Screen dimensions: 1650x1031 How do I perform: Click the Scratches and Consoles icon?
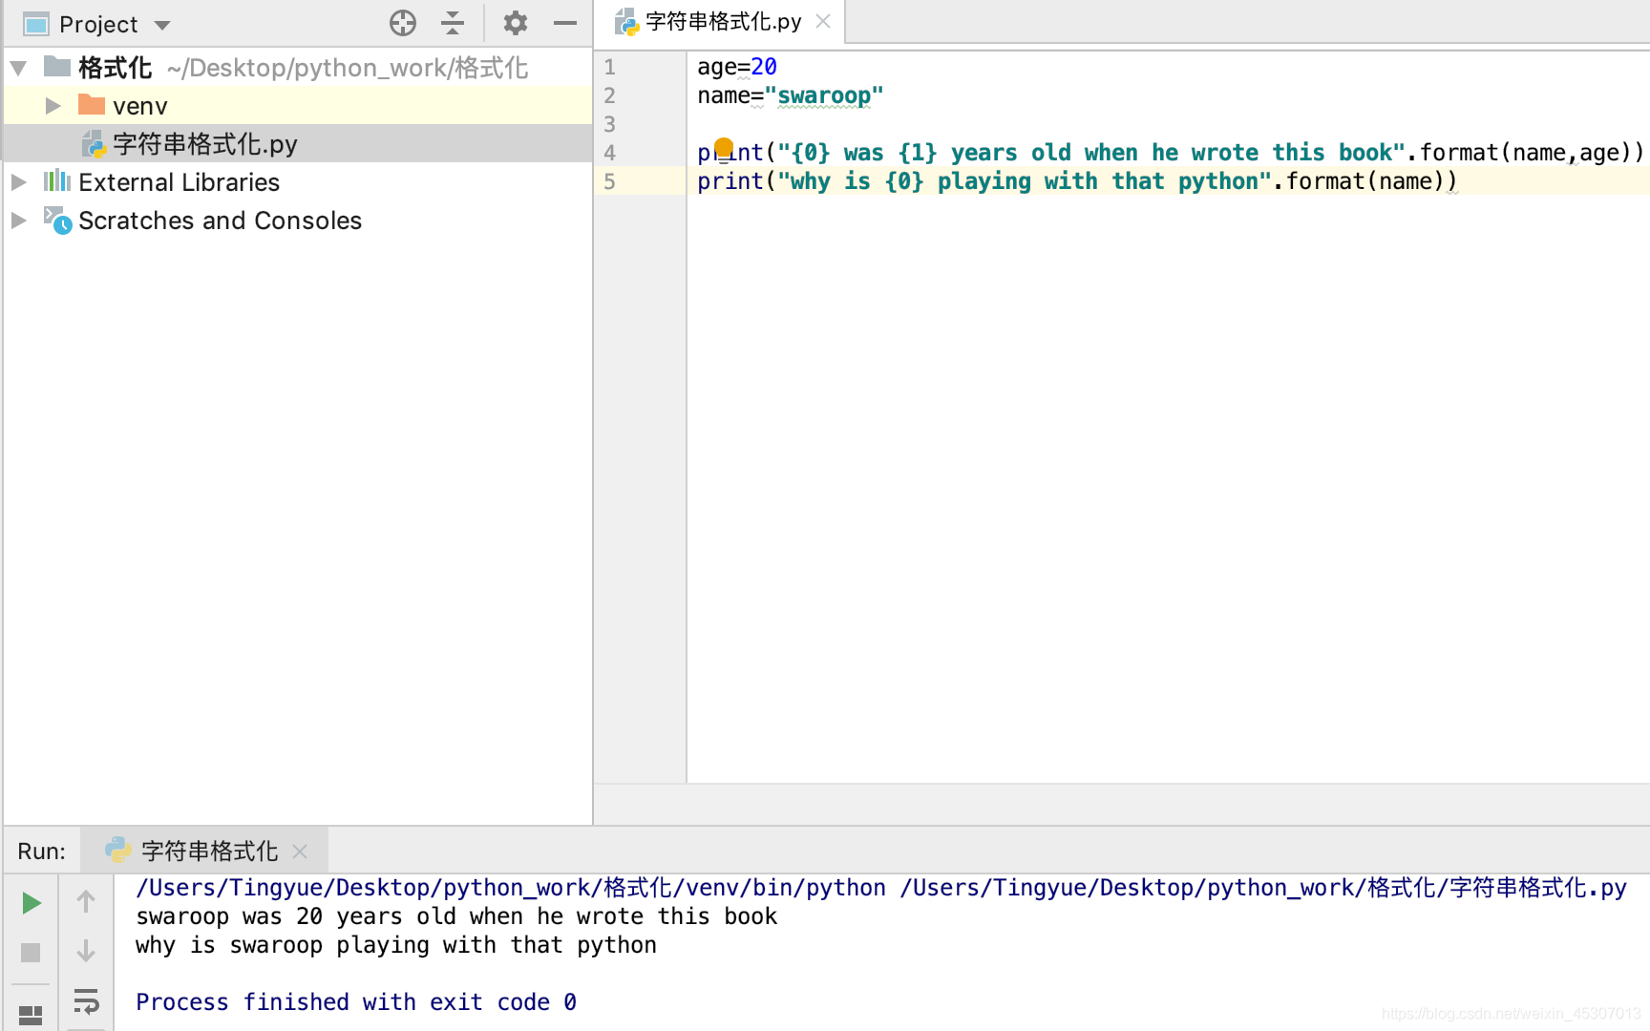[x=57, y=221]
